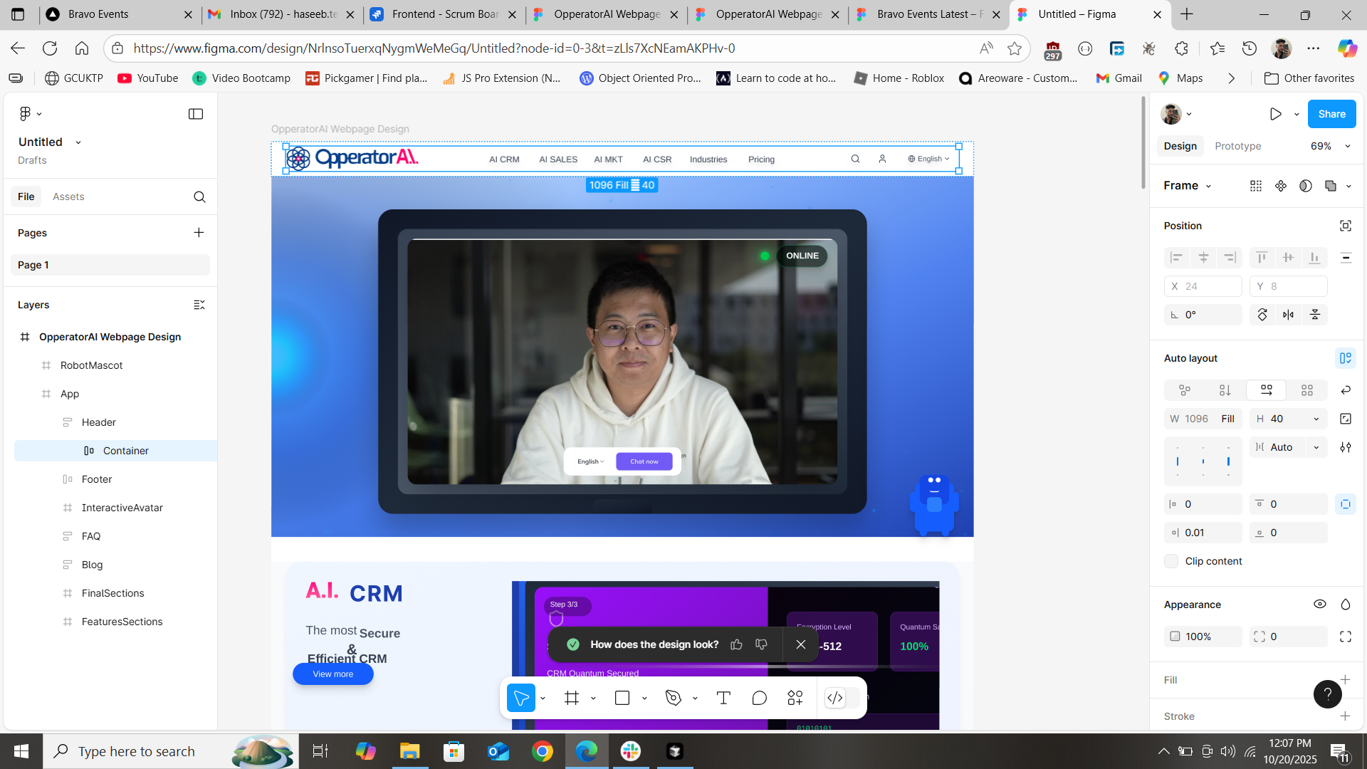Toggle Dev Mode code icon

point(835,698)
